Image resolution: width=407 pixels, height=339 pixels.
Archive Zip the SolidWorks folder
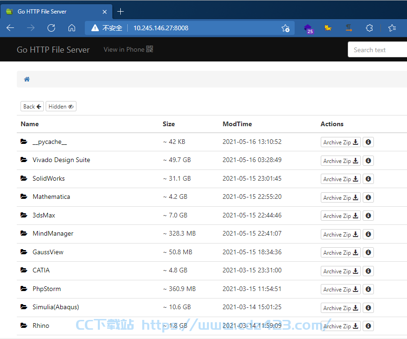[x=340, y=179]
